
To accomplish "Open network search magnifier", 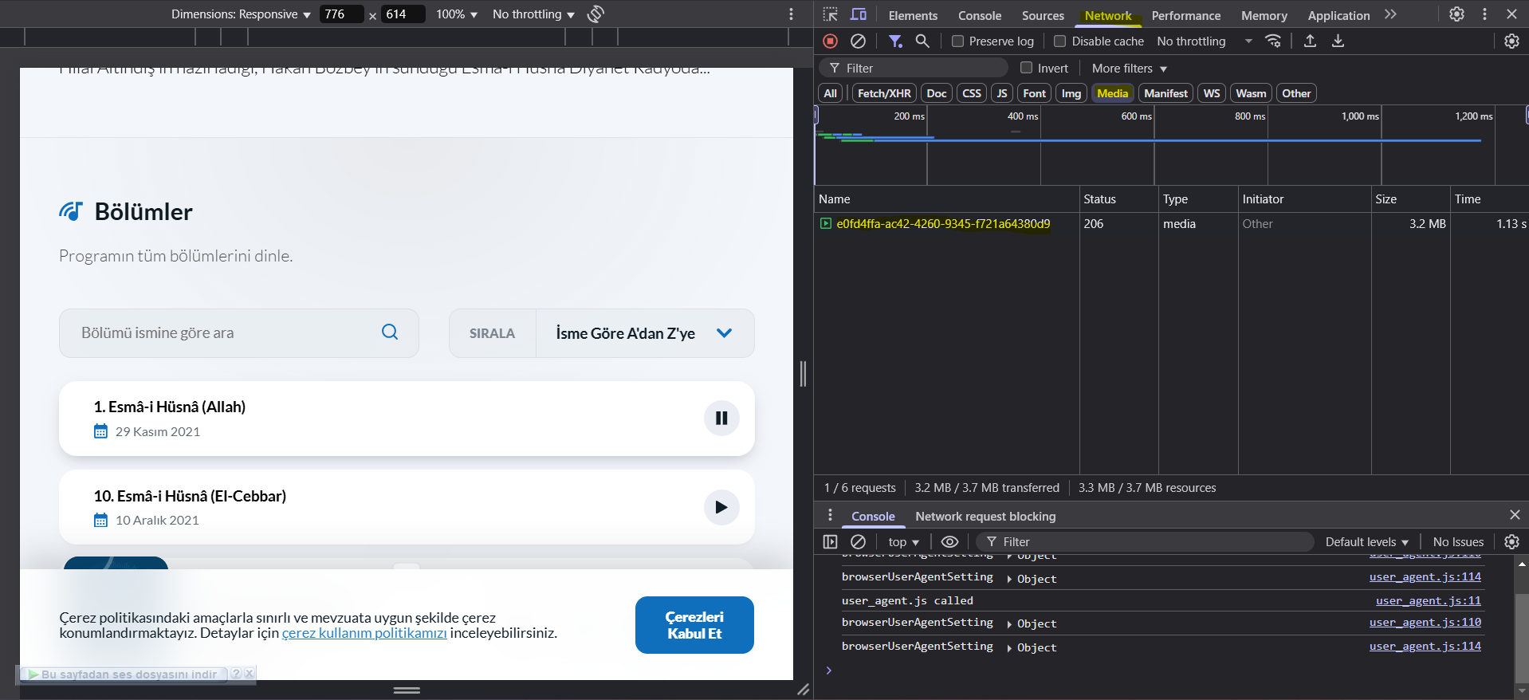I will [x=922, y=41].
